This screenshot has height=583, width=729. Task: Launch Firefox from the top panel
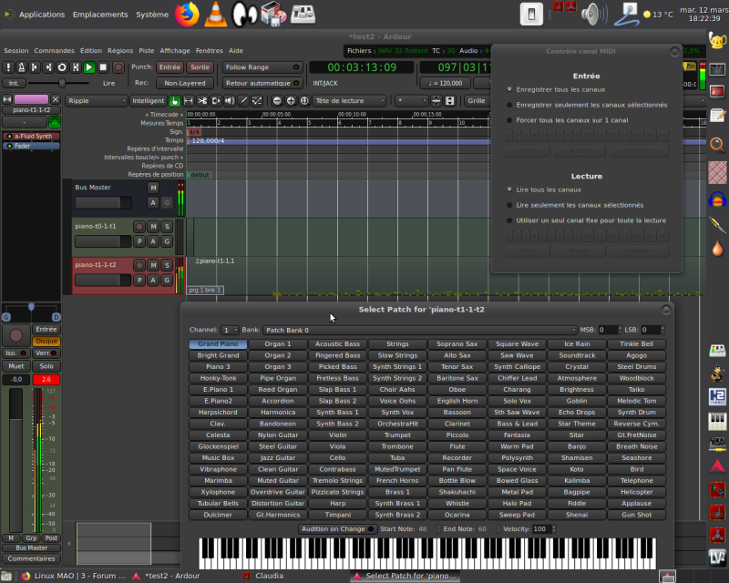(188, 14)
